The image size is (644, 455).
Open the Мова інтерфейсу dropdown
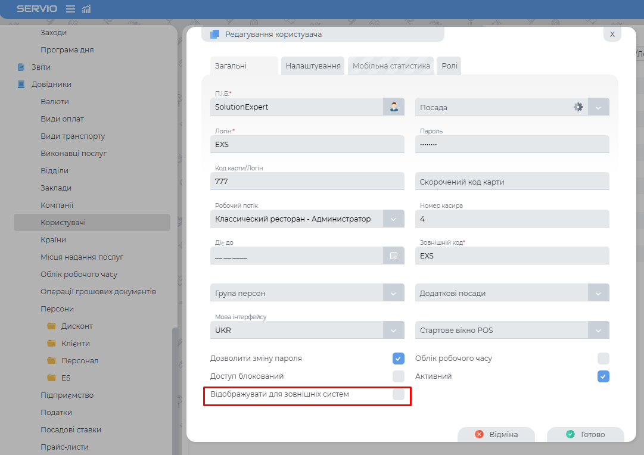394,331
